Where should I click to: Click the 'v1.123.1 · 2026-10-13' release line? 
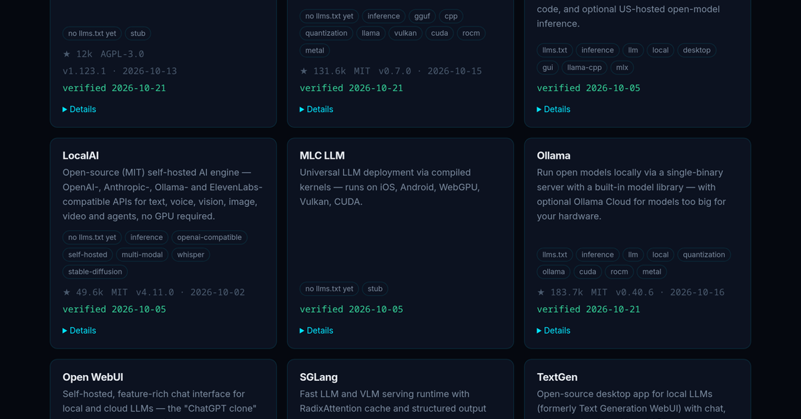pyautogui.click(x=119, y=71)
